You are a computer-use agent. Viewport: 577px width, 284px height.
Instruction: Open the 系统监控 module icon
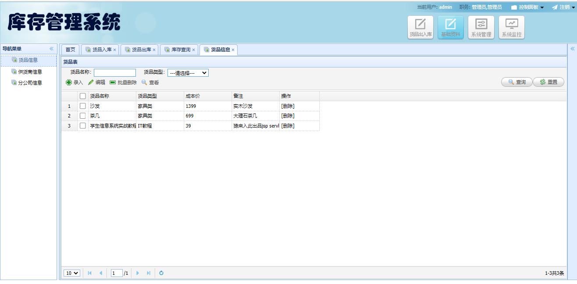tap(511, 27)
